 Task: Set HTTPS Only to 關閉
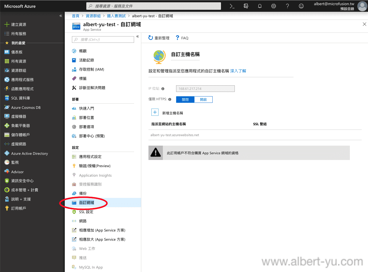185,99
